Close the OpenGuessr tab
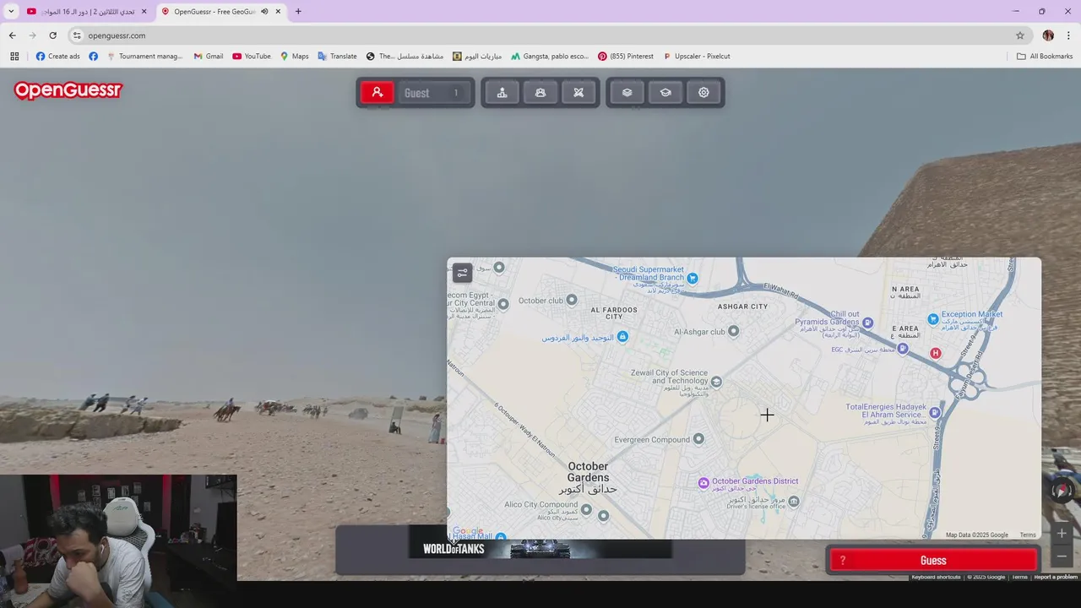This screenshot has height=608, width=1081. coord(278,12)
